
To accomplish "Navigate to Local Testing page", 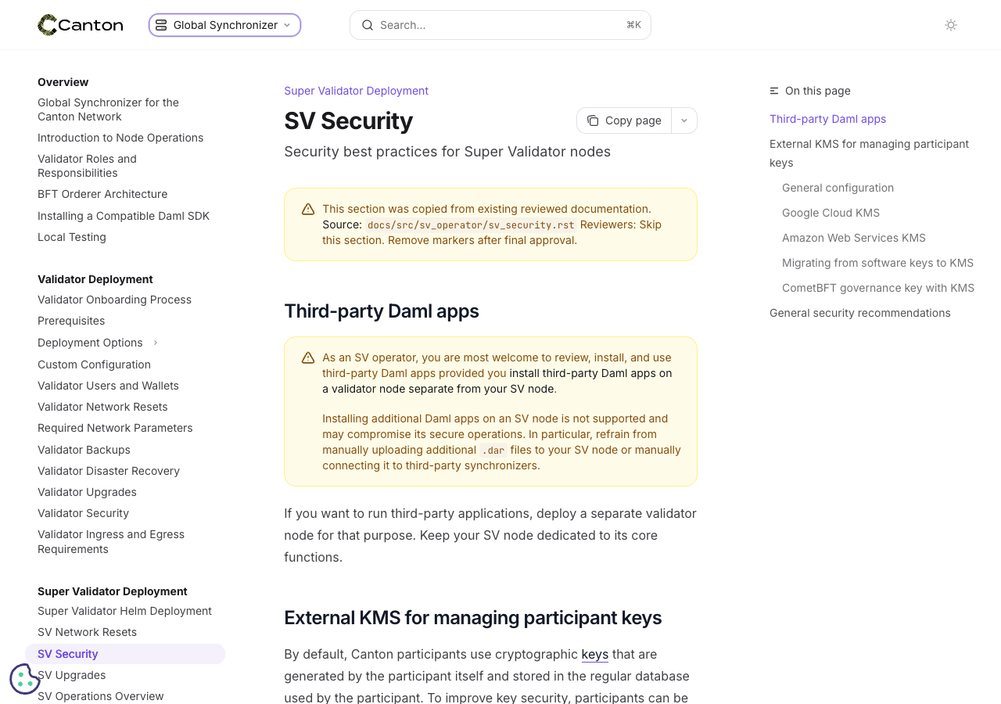I will click(x=72, y=237).
